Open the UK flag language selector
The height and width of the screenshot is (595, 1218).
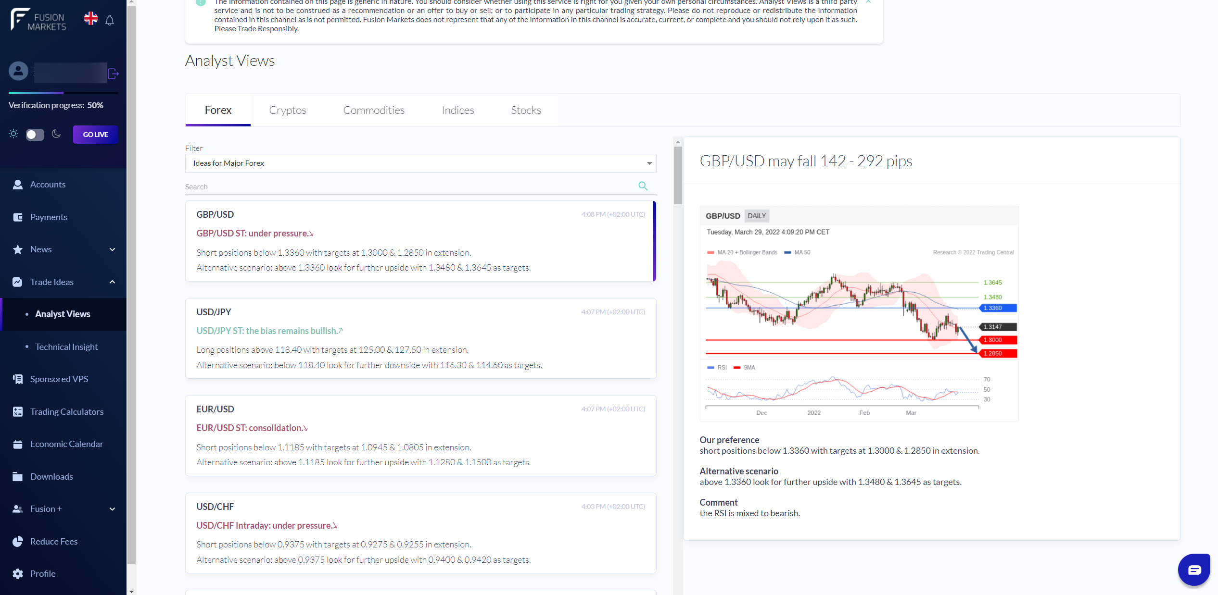(x=91, y=19)
